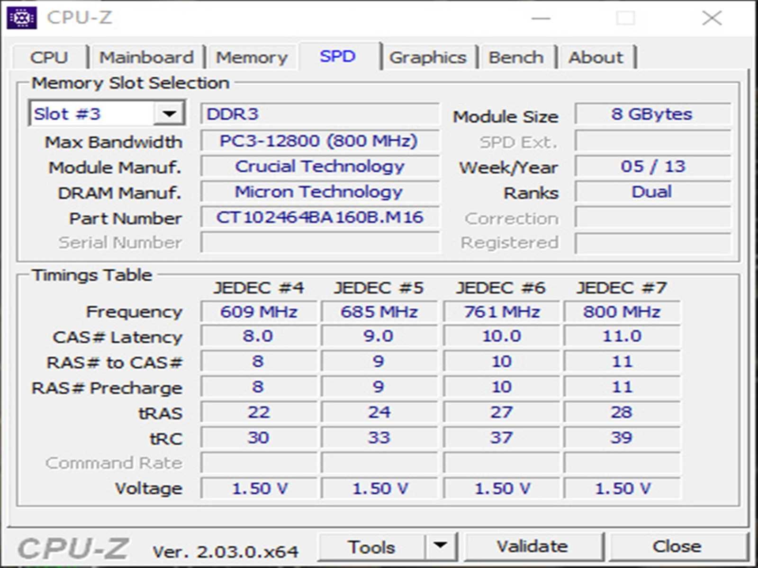
Task: Click the tRAS value 28
Action: 622,412
